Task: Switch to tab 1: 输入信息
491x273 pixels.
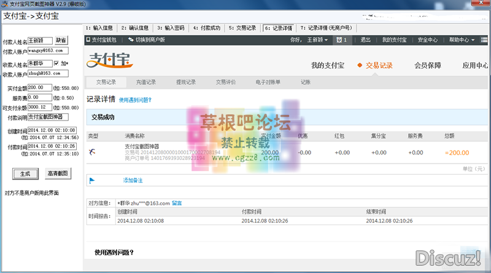Action: pyautogui.click(x=99, y=28)
